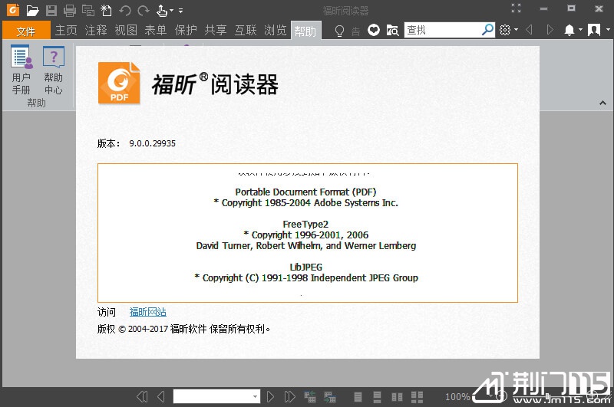Switch to the 表单 tab
The width and height of the screenshot is (614, 407).
[156, 30]
